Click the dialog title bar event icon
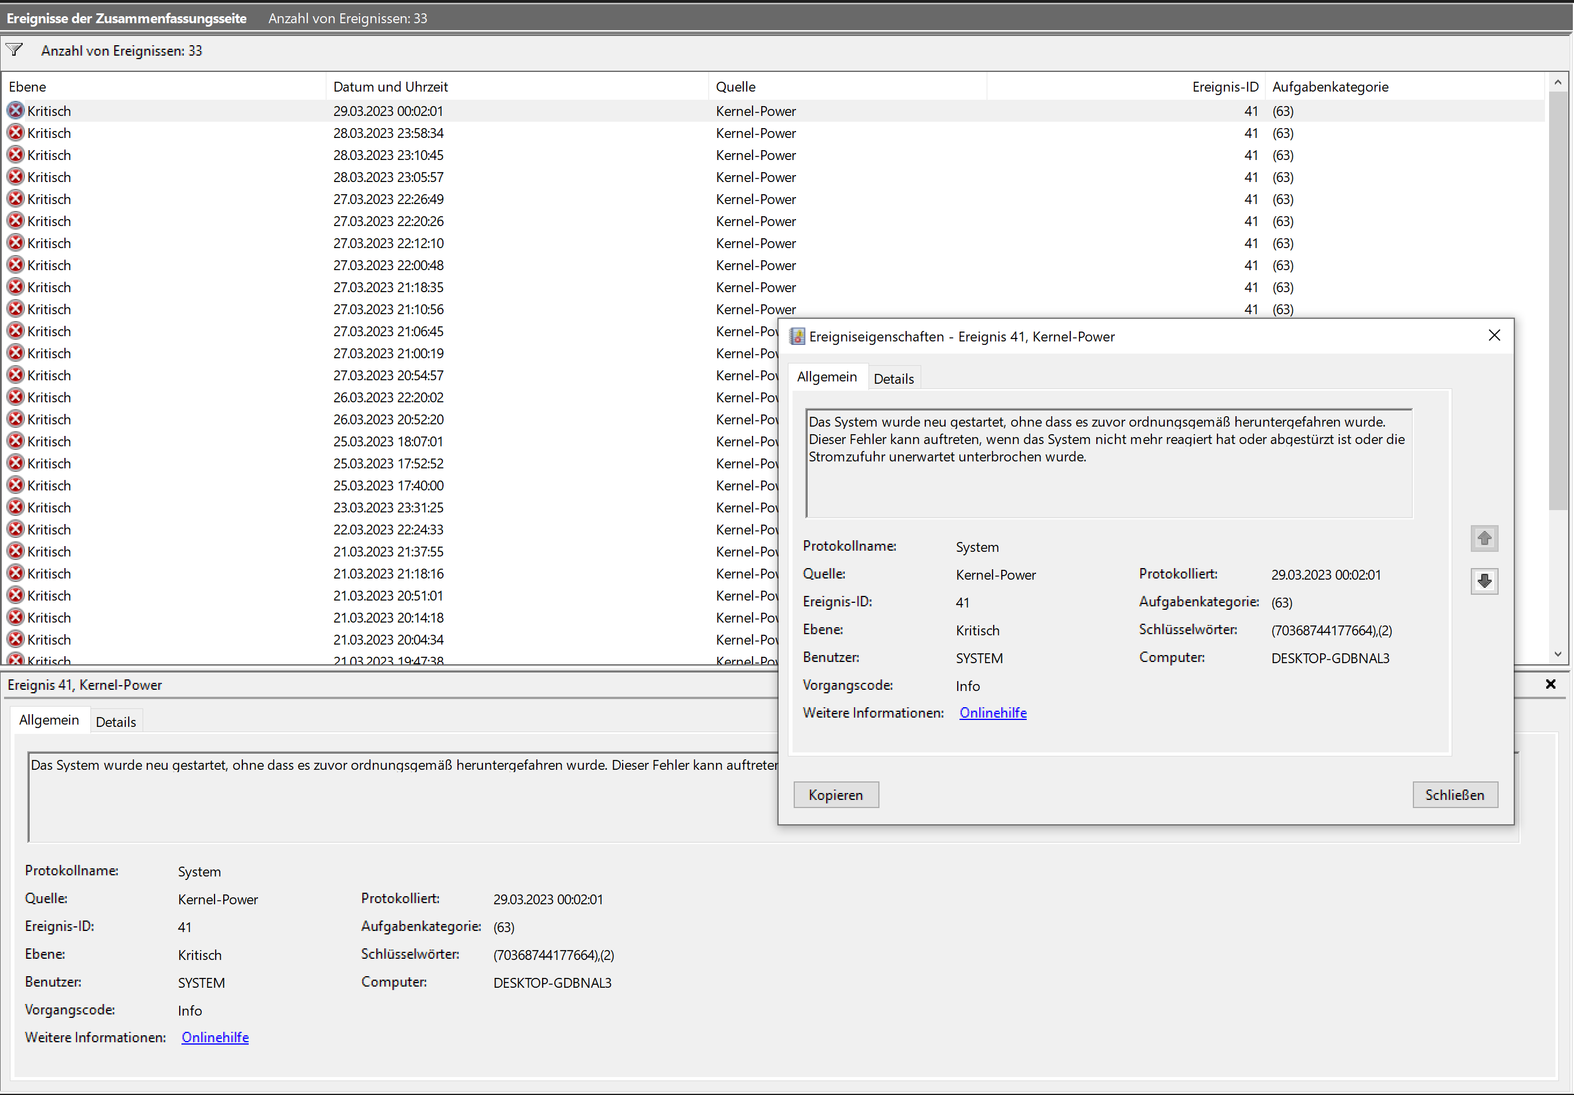The image size is (1574, 1095). pyautogui.click(x=797, y=336)
